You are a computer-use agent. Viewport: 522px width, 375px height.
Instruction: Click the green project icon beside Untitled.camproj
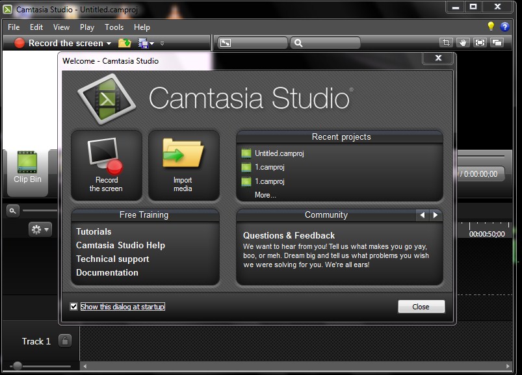coord(246,153)
